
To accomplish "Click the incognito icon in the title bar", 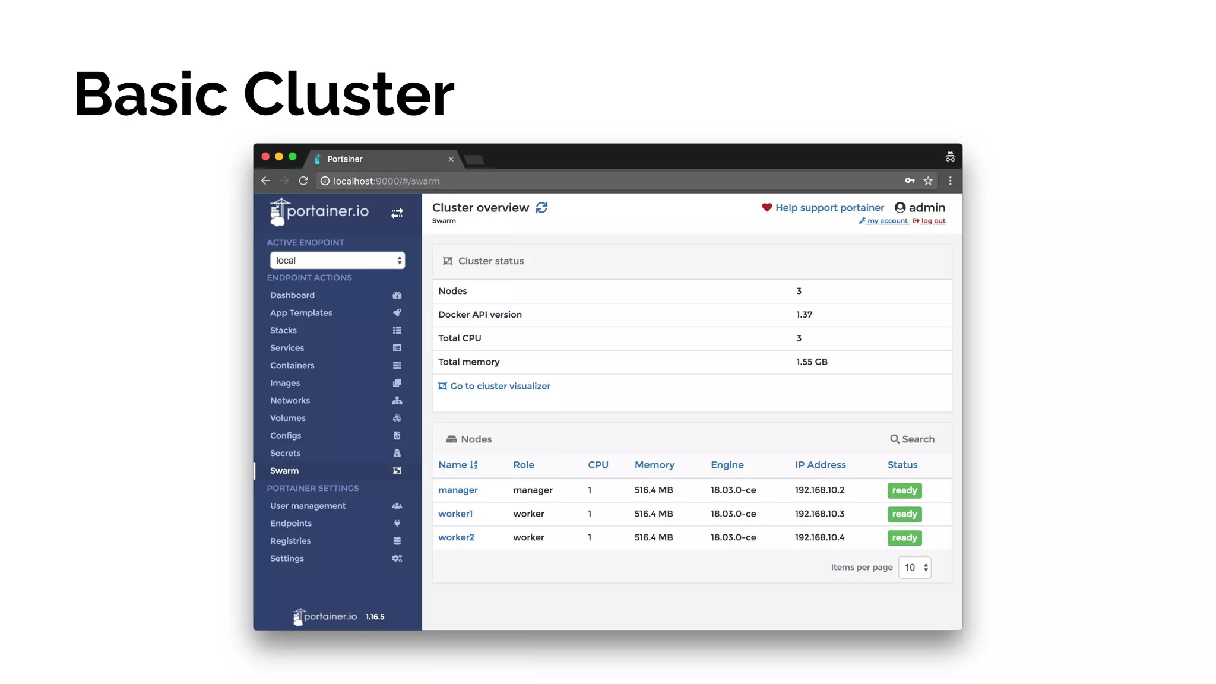I will pos(950,157).
